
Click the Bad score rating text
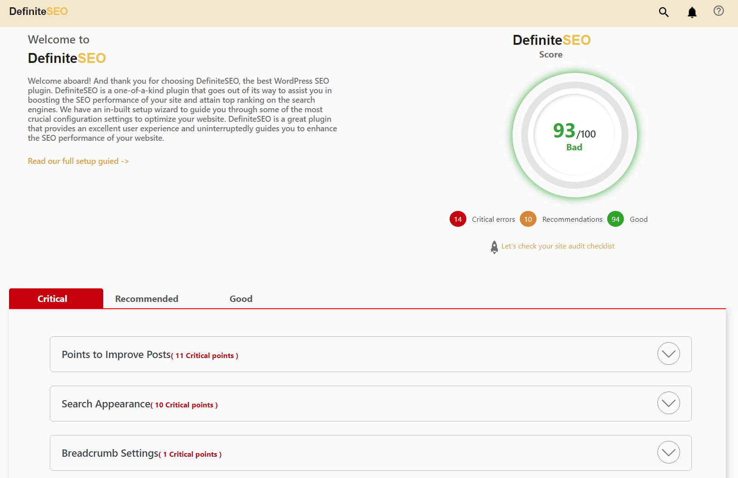[574, 147]
